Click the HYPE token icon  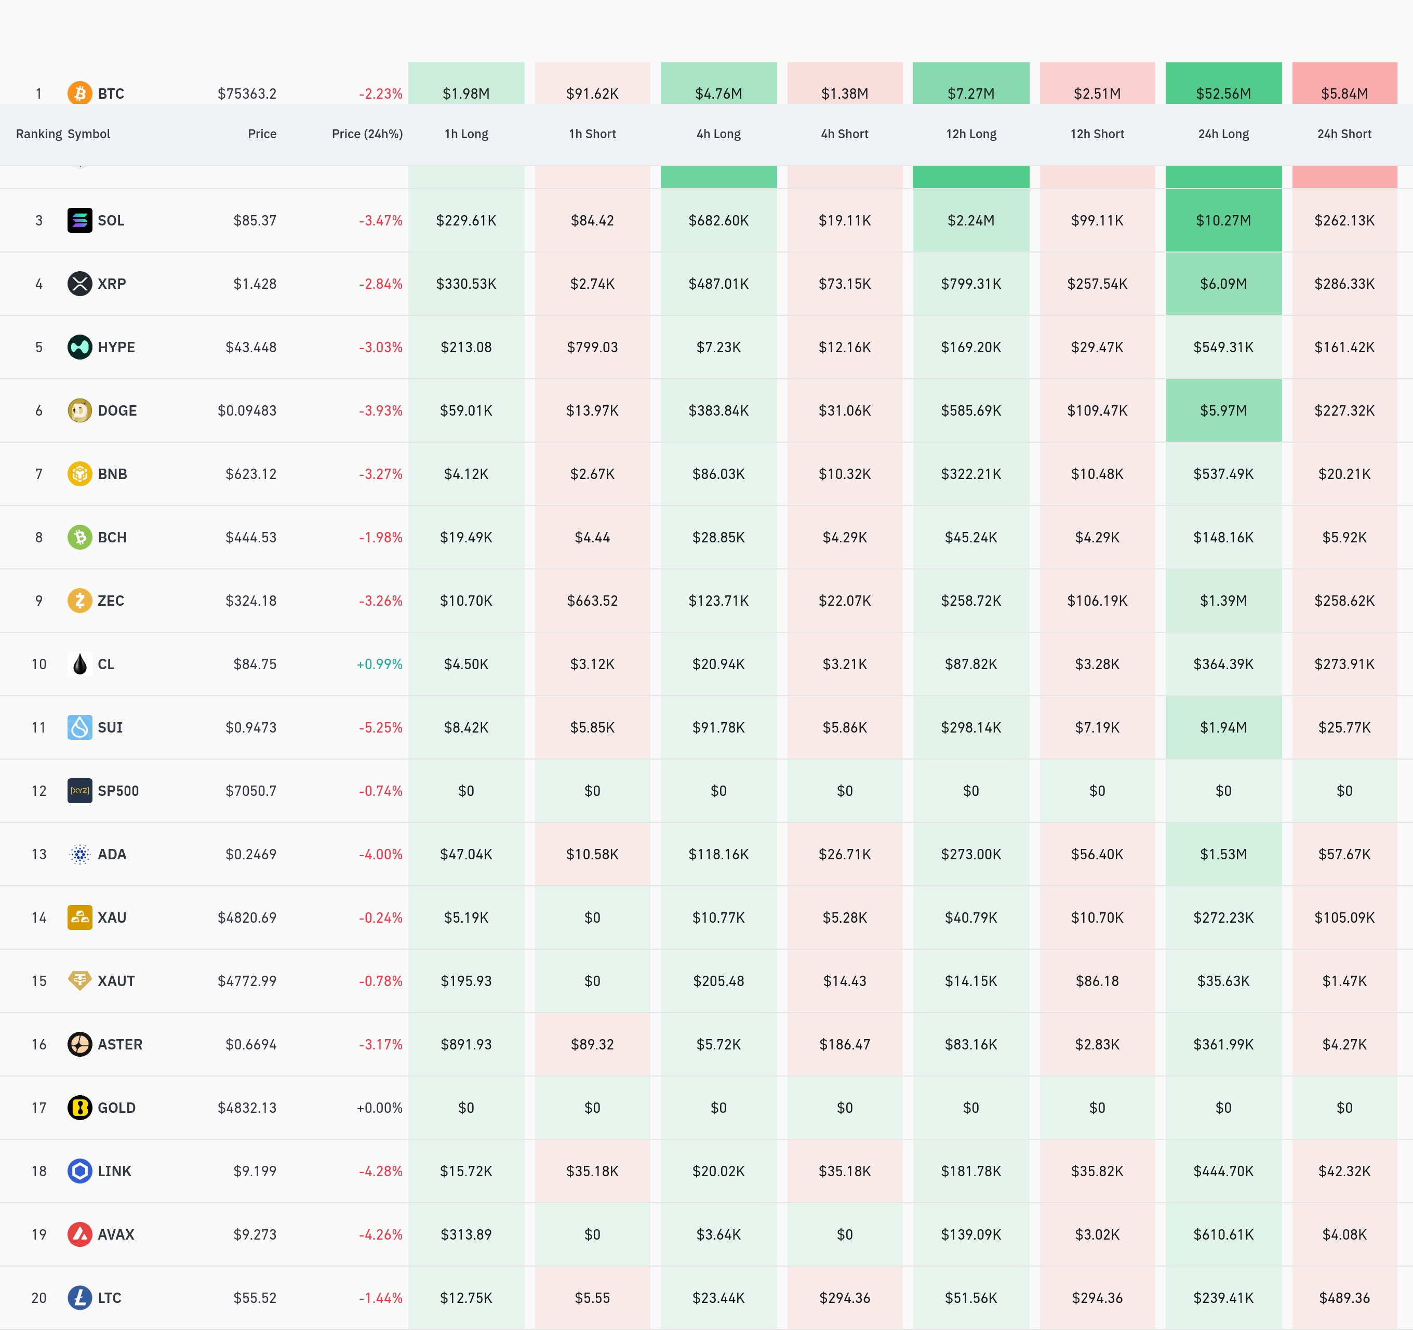pos(79,347)
